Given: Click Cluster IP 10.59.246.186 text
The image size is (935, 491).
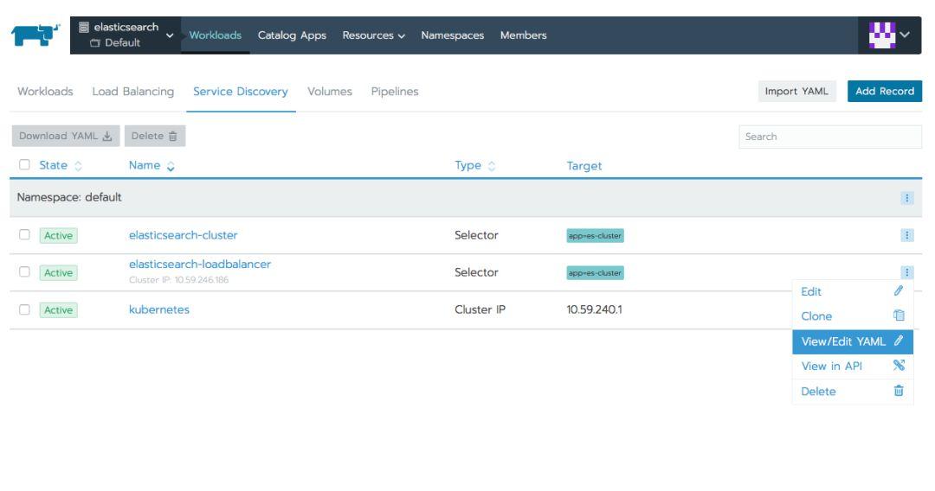Looking at the screenshot, I should 179,280.
